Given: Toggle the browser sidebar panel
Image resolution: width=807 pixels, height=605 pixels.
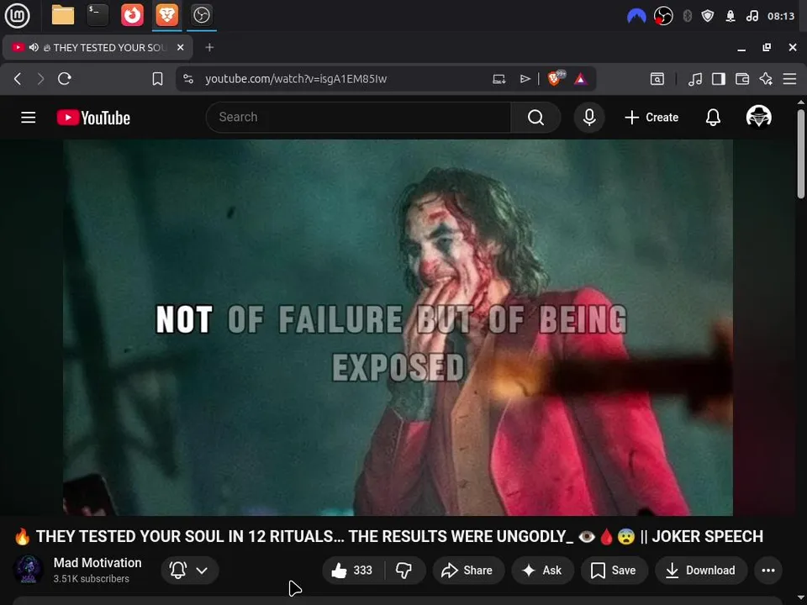Looking at the screenshot, I should [x=719, y=79].
